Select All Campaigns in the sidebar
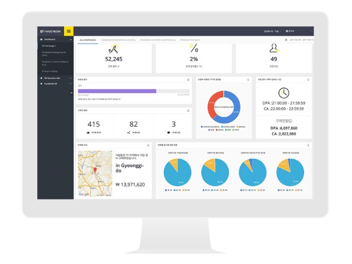The image size is (352, 264). [x=49, y=46]
